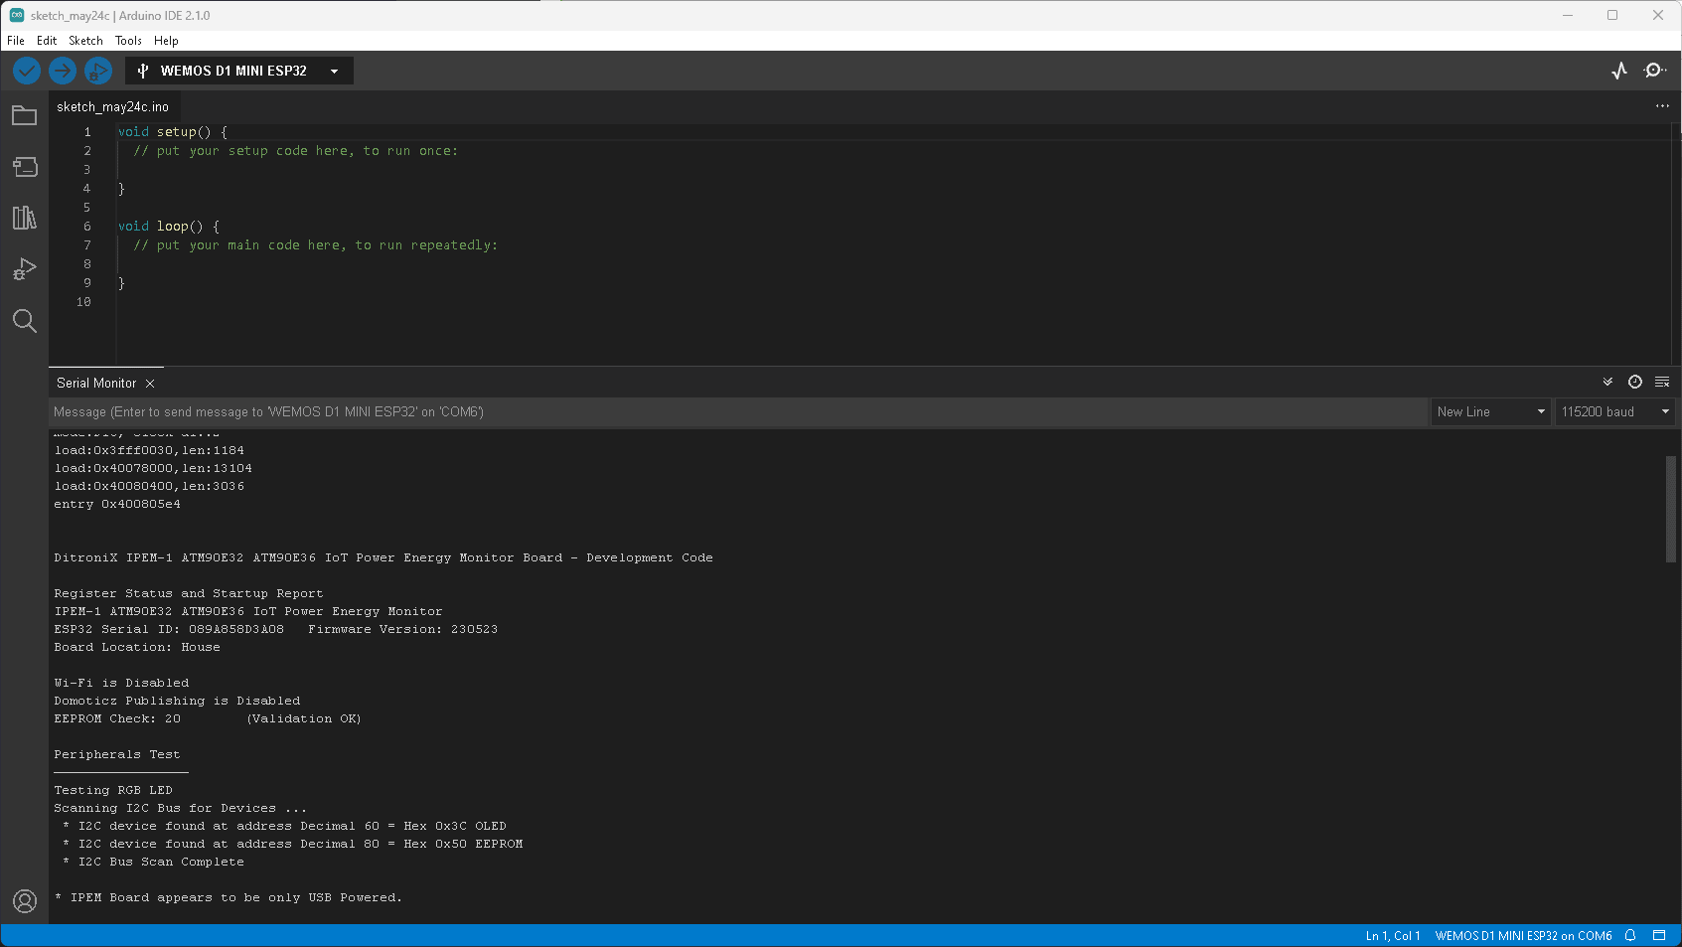1682x947 pixels.
Task: Open the Debug sidebar panel icon
Action: [25, 269]
